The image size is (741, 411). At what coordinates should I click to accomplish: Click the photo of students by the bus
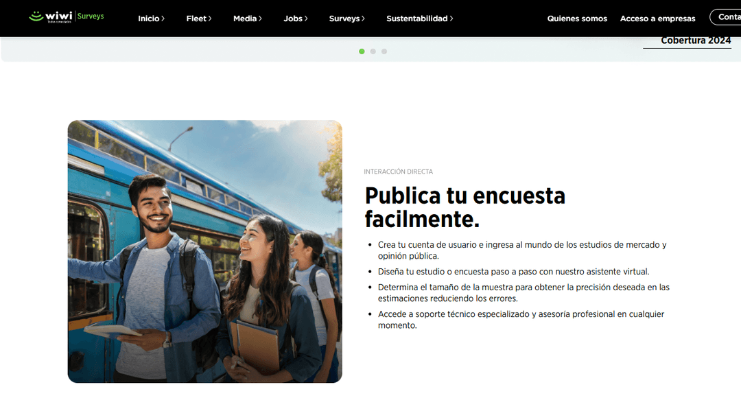coord(204,251)
